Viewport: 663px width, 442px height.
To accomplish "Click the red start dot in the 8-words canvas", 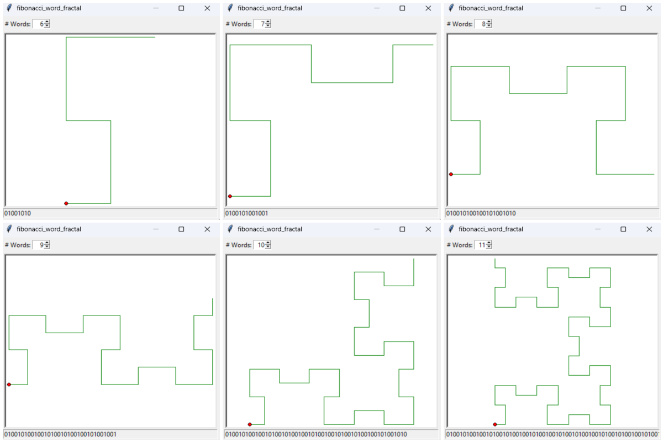I will pos(451,174).
